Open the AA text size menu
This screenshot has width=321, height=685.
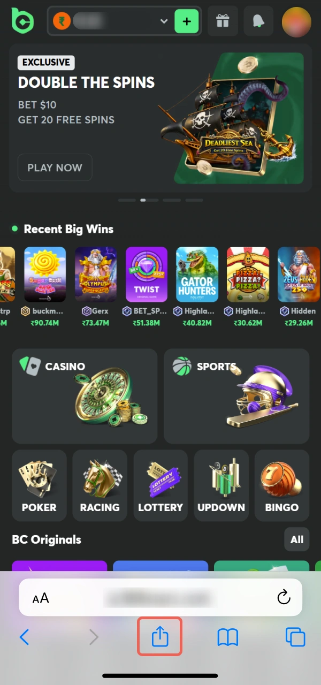41,598
